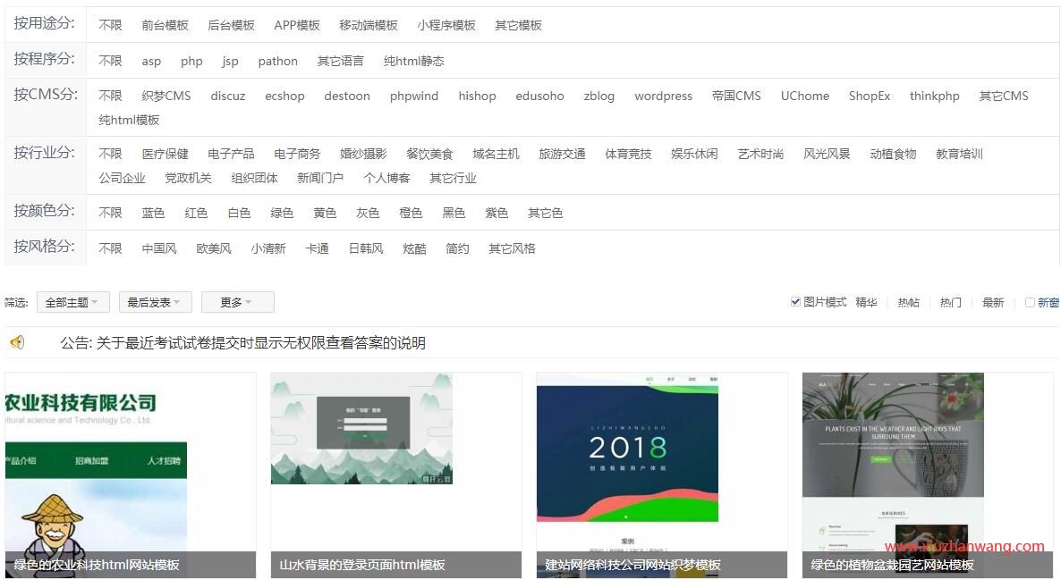The width and height of the screenshot is (1061, 588).
Task: Choose wordpress in CMS filter
Action: (x=663, y=96)
